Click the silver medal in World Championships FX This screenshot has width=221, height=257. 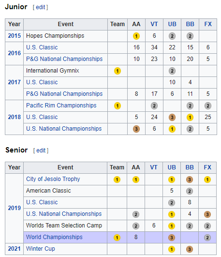pos(207,238)
